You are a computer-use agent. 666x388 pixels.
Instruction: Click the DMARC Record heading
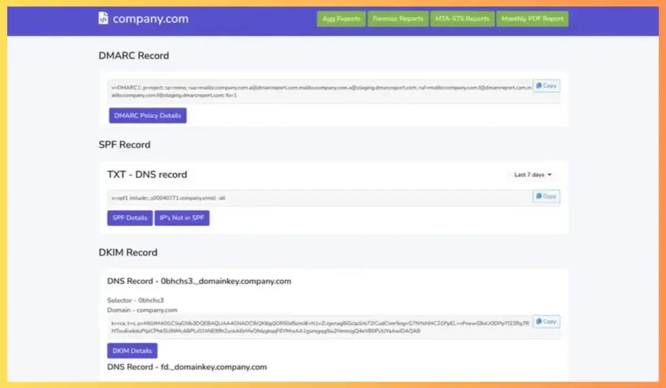(x=134, y=56)
